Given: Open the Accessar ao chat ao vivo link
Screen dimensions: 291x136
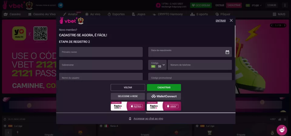Looking at the screenshot, I should pyautogui.click(x=148, y=118).
